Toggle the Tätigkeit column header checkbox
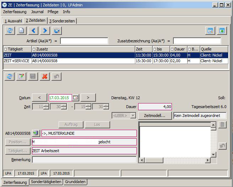This screenshot has width=233, height=187. coord(6,49)
